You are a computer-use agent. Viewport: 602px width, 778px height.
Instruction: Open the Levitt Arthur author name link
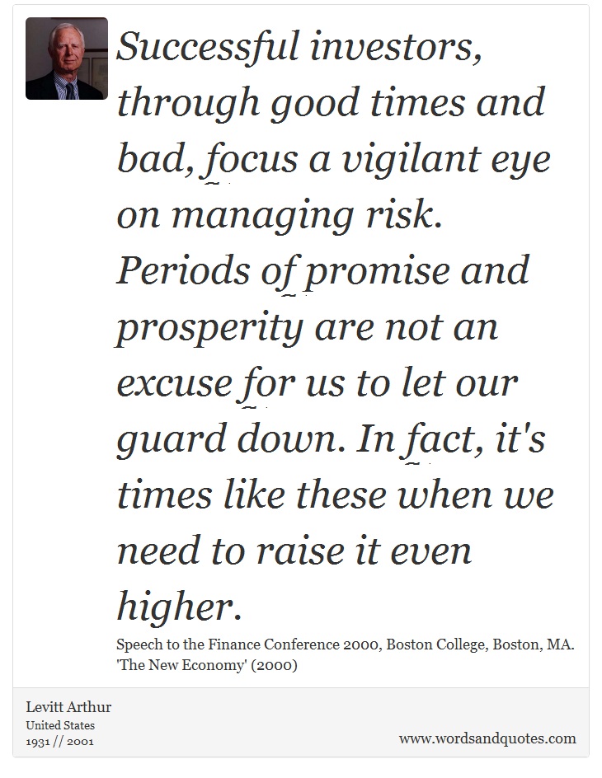[68, 706]
